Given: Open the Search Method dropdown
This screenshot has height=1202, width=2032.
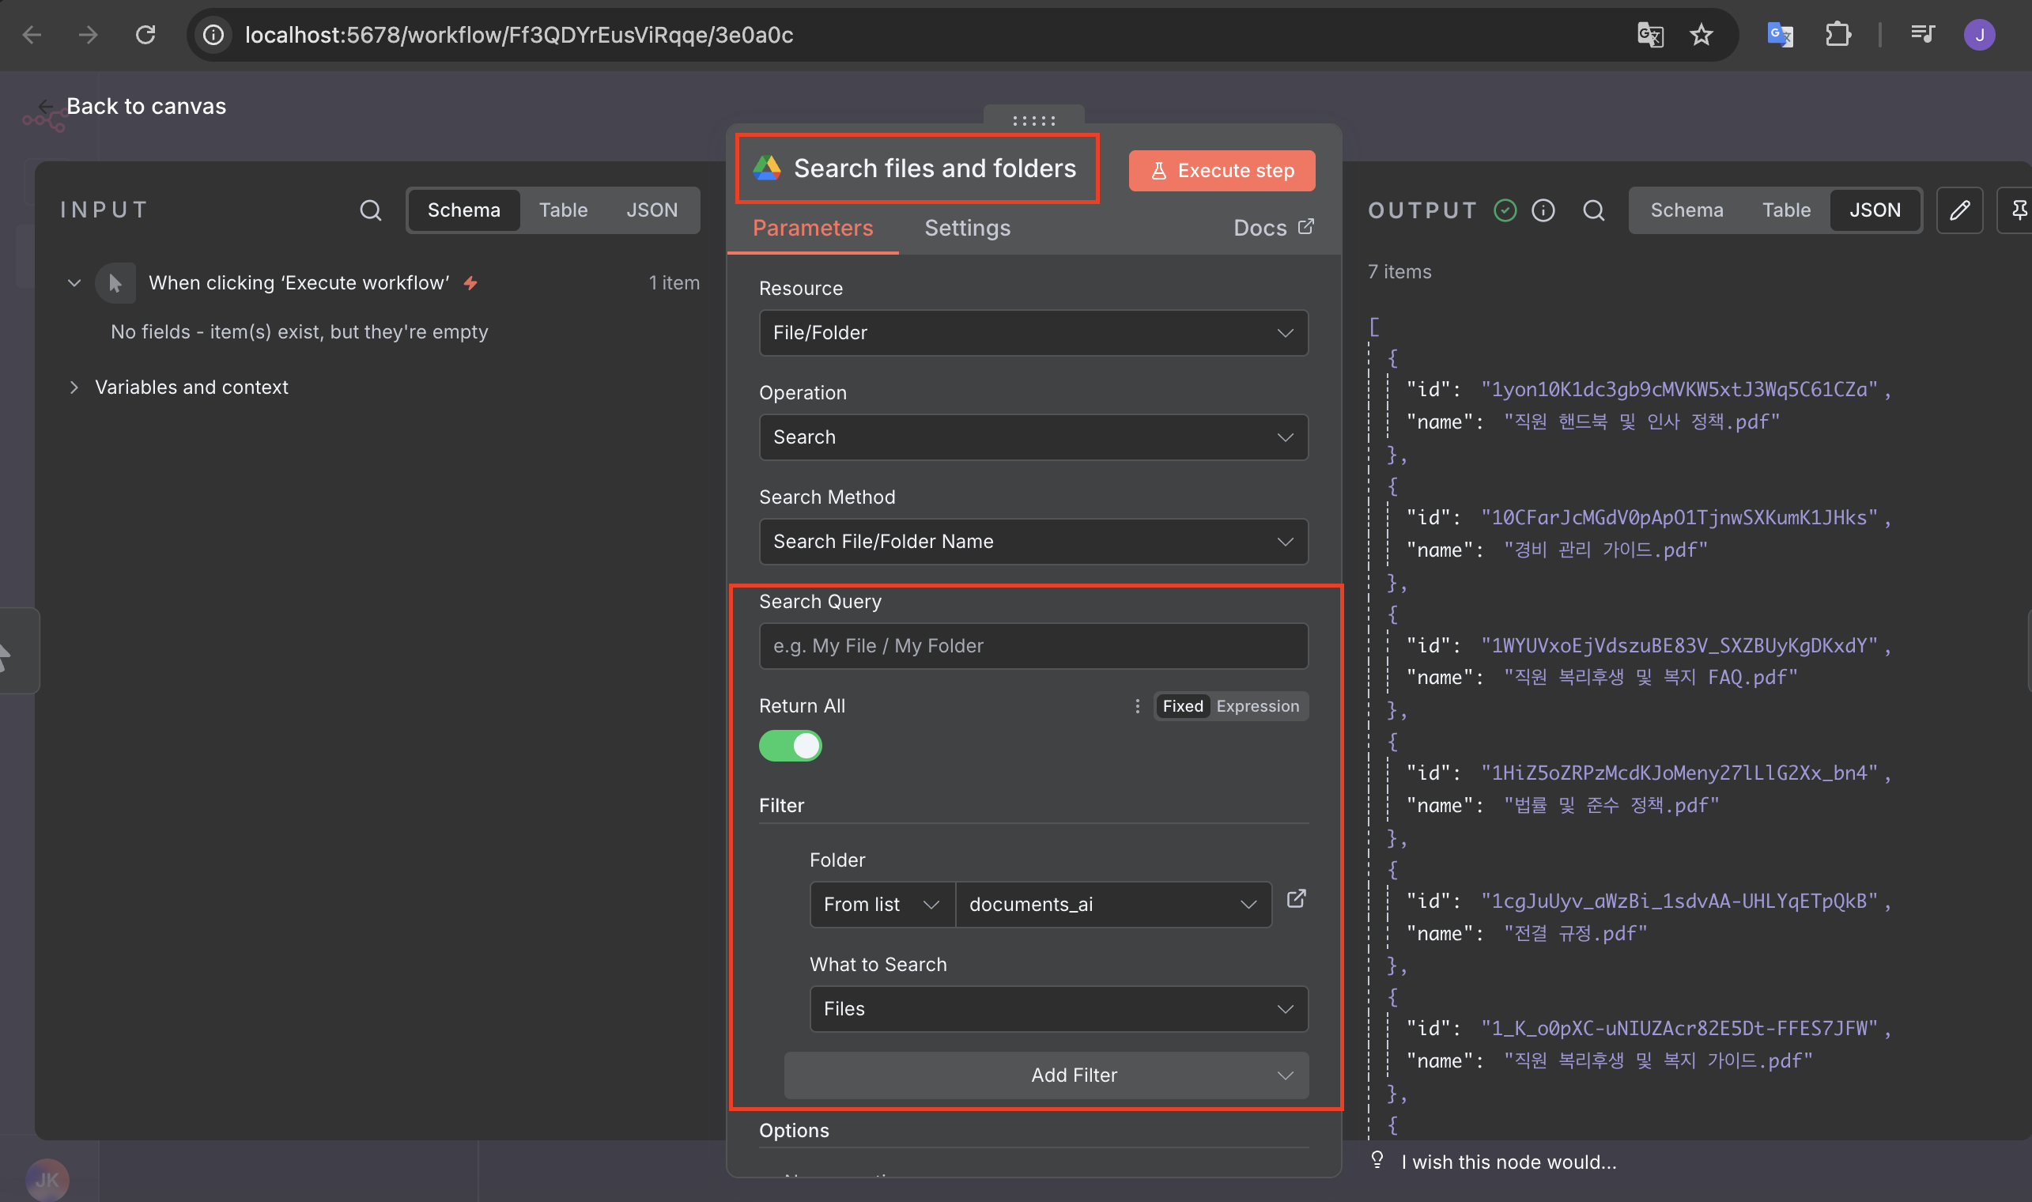Looking at the screenshot, I should click(1033, 541).
